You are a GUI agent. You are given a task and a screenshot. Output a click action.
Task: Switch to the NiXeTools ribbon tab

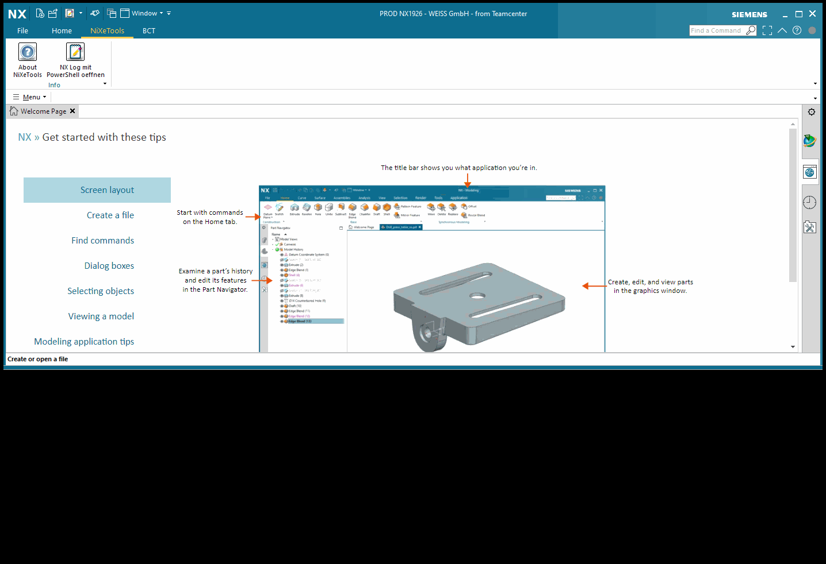[107, 31]
